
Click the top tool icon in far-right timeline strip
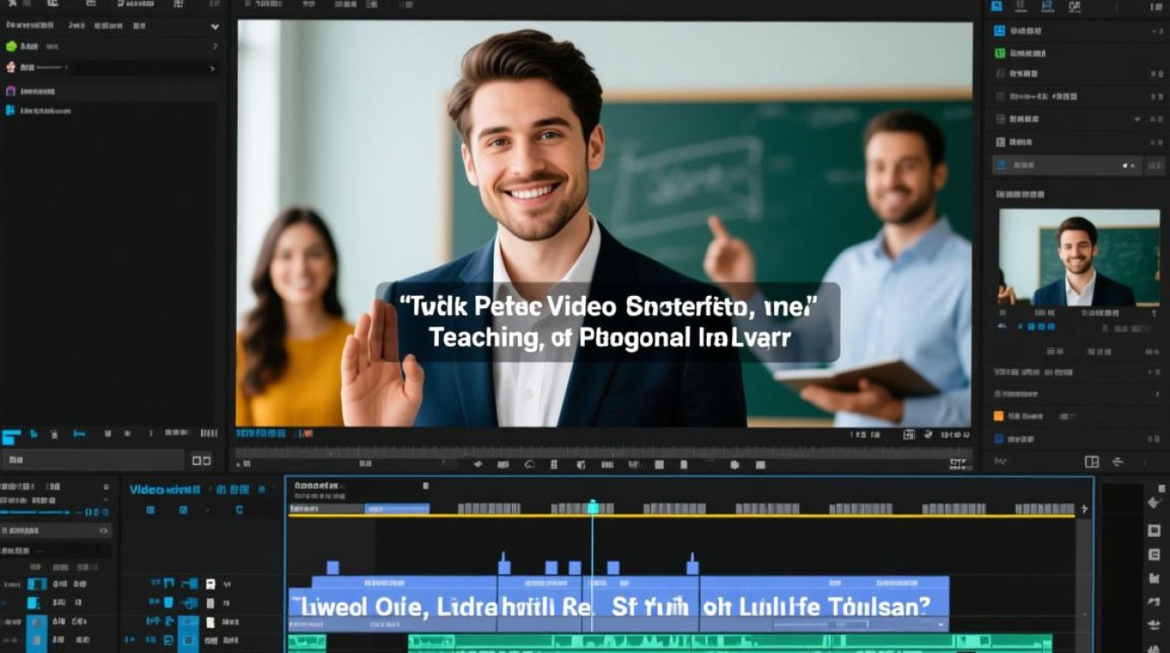point(1155,502)
